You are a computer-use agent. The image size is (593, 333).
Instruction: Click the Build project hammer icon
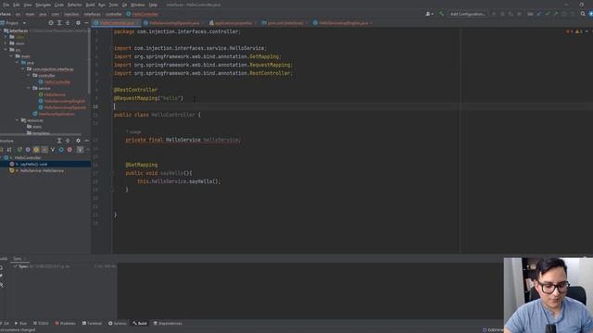pos(441,14)
